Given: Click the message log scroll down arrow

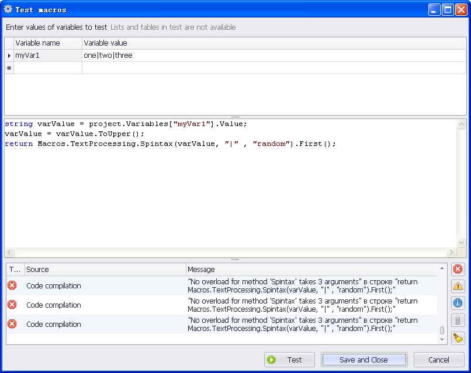Looking at the screenshot, I should (x=442, y=339).
